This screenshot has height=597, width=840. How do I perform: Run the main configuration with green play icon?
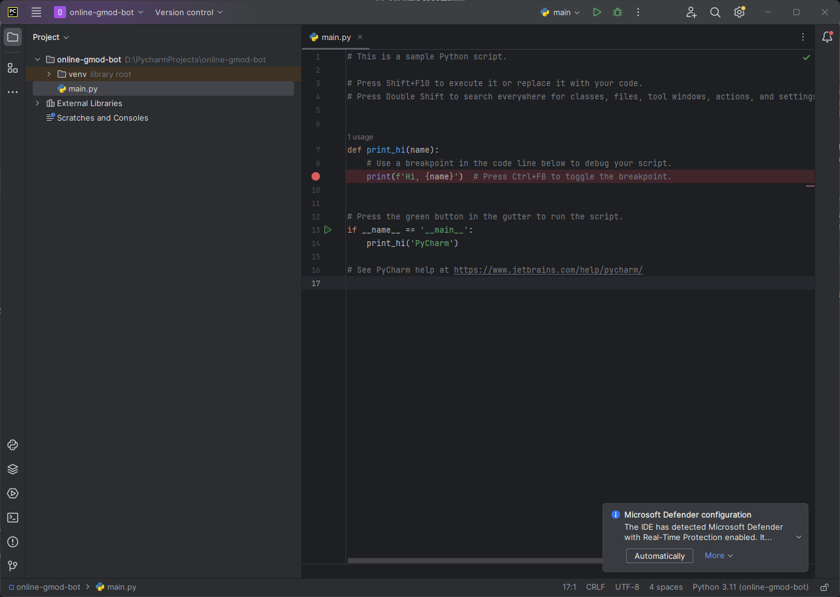coord(597,12)
